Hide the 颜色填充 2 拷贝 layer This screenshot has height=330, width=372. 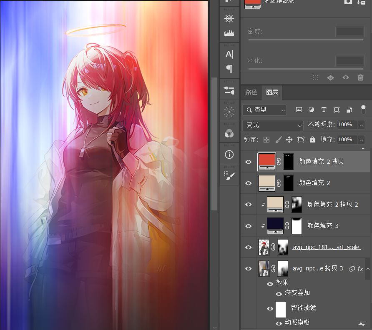click(x=249, y=162)
